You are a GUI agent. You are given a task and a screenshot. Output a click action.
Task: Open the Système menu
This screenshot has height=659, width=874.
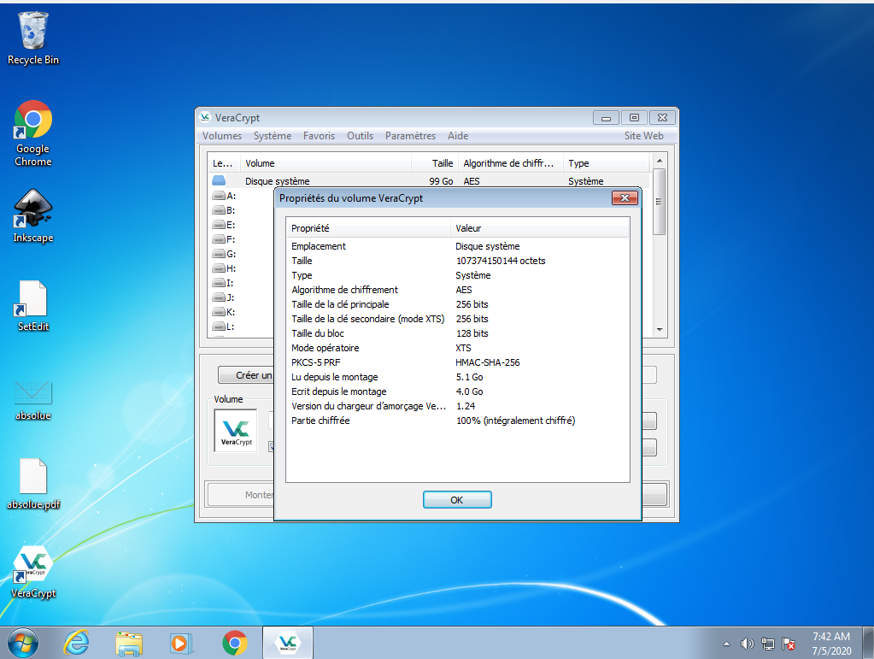pos(273,136)
